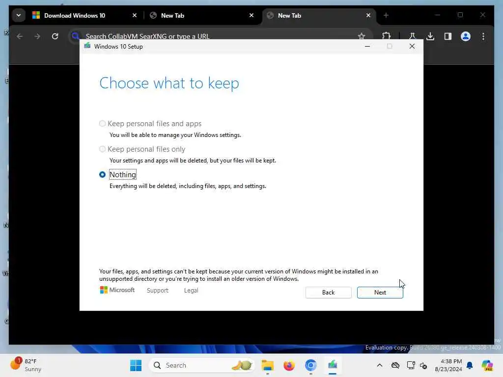
Task: Open browser Downloads icon
Action: pos(430,36)
